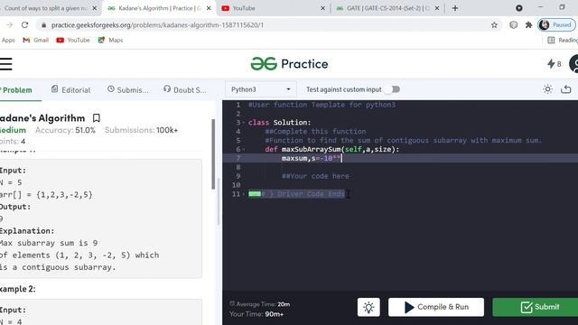Reset code with the editor refresh icon
The width and height of the screenshot is (578, 325).
coord(566,89)
